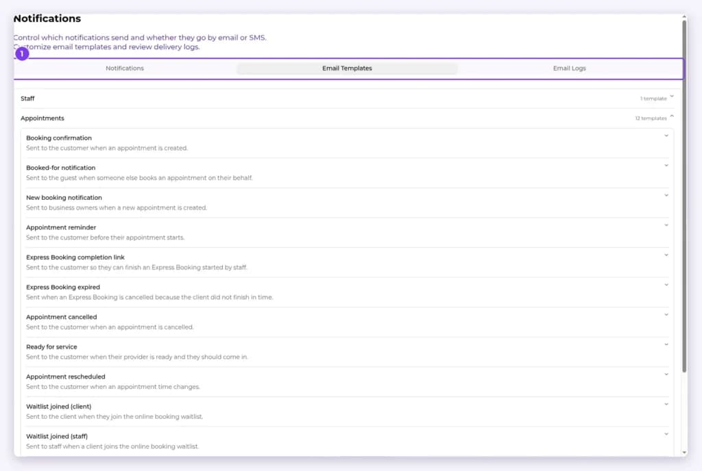Click the Express Booking expired title
Image resolution: width=702 pixels, height=471 pixels.
[62, 288]
